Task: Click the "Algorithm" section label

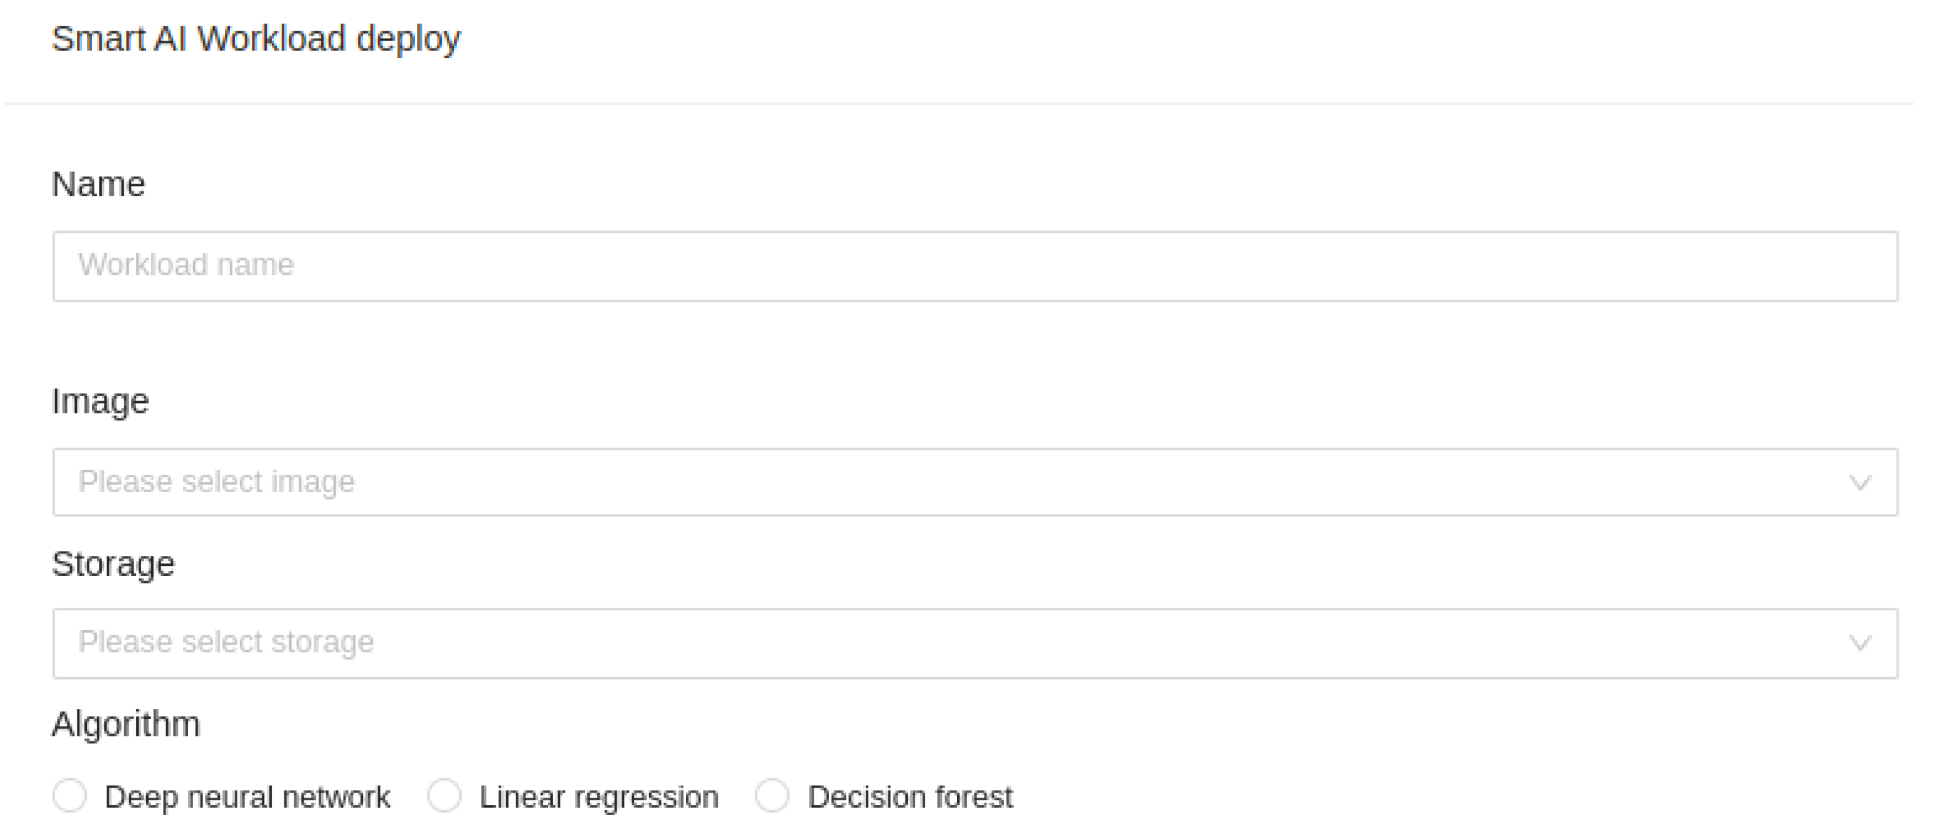Action: click(x=126, y=725)
